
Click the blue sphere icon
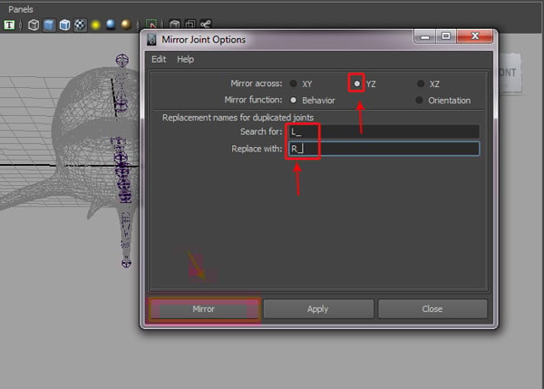coord(110,24)
